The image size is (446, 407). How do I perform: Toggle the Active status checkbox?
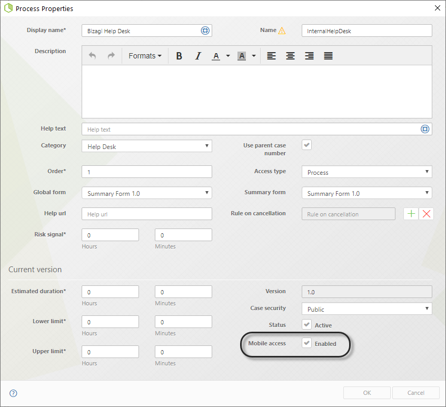click(306, 324)
